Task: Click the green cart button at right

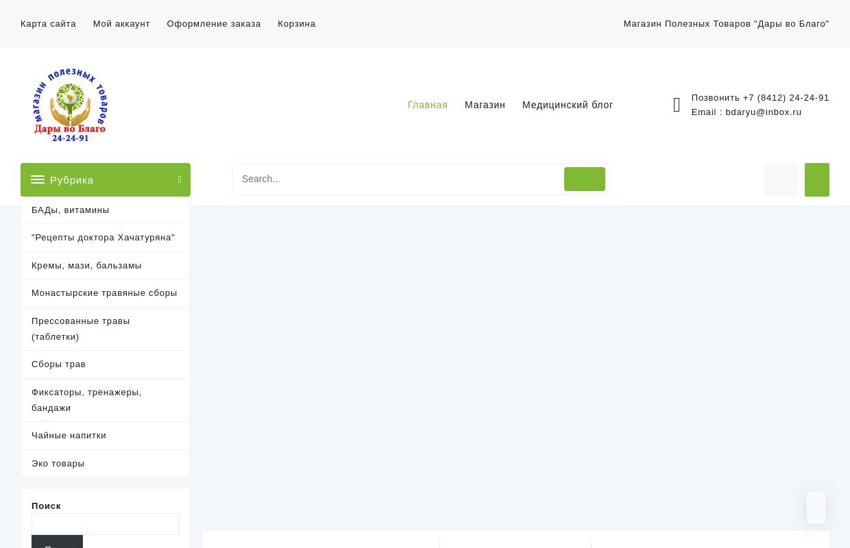Action: (816, 179)
